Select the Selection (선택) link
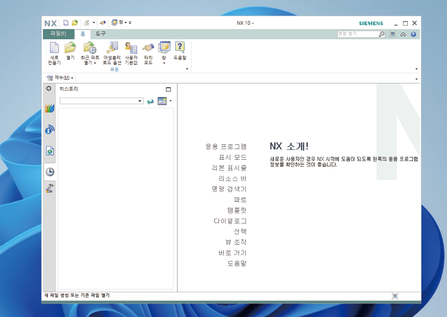This screenshot has width=447, height=317. tap(240, 232)
